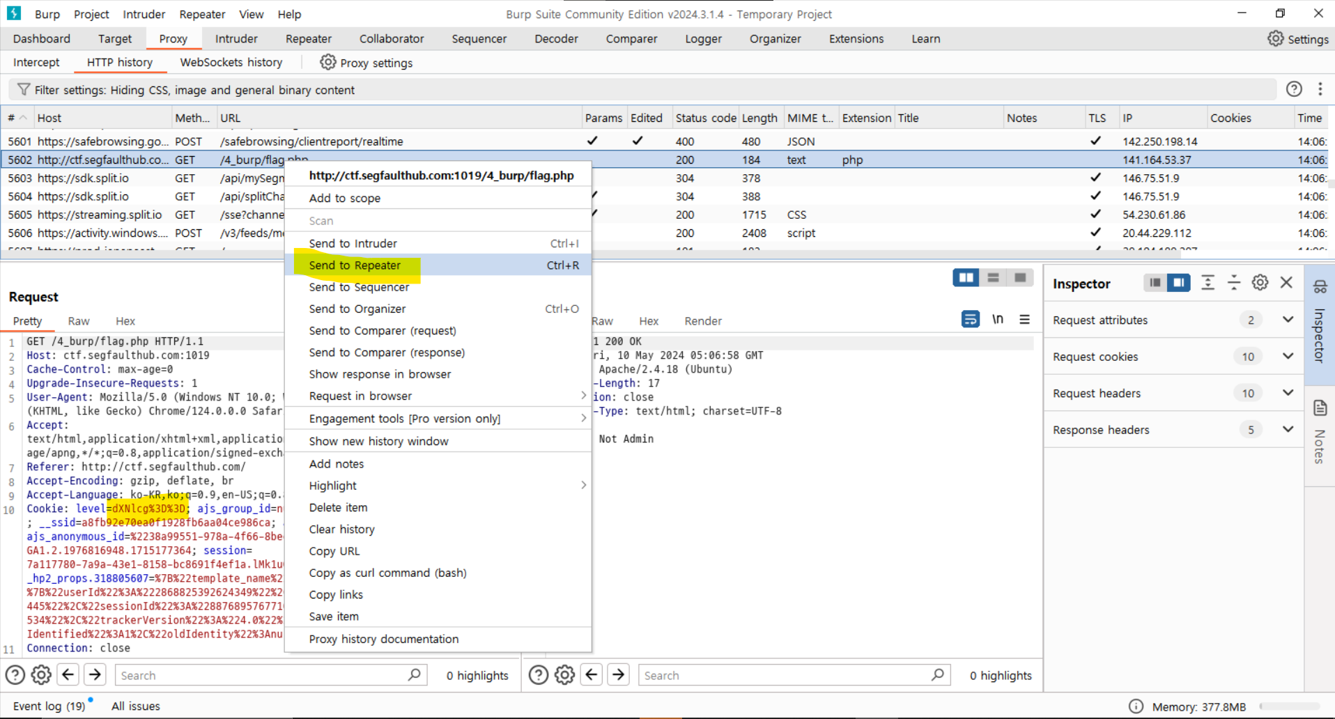Go to next request search match

point(95,674)
